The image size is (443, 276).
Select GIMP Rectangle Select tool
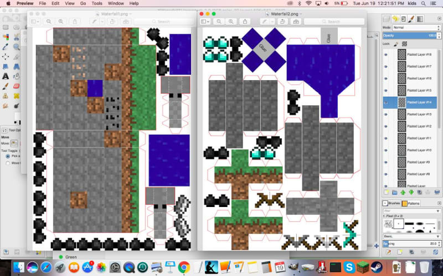6,27
